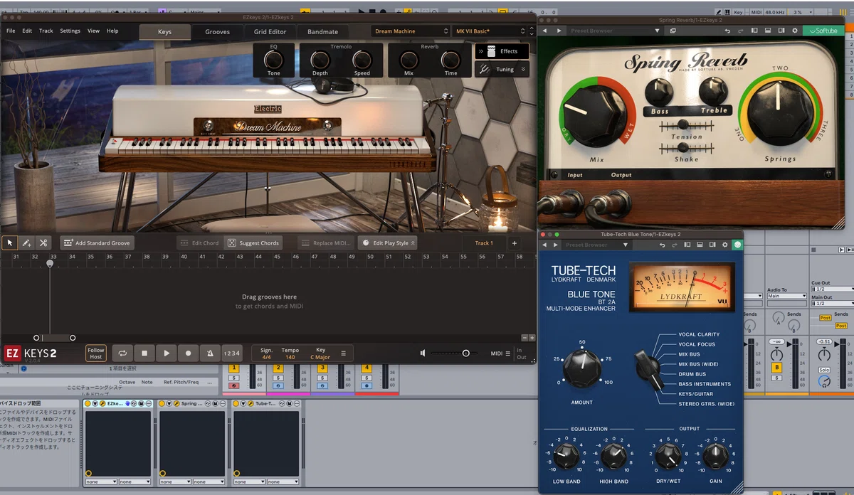The height and width of the screenshot is (495, 854).
Task: Expand the Tuning panel in EZkeys
Action: pyautogui.click(x=502, y=69)
